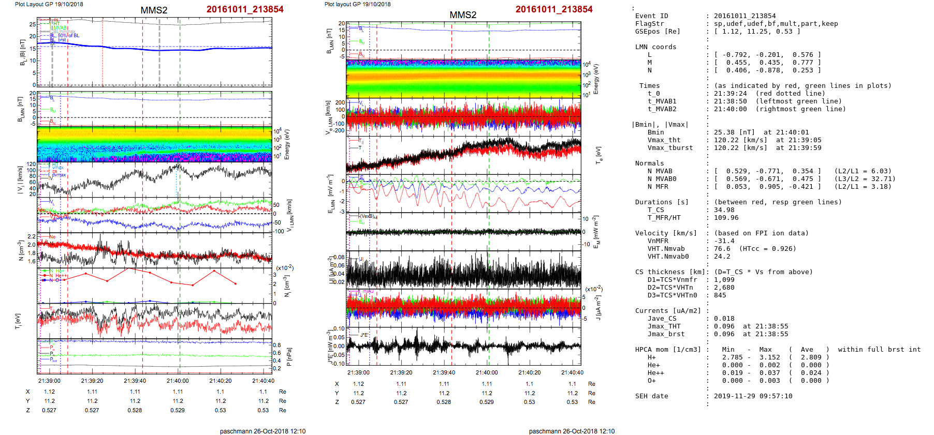Select the Event ID label in the text panel

pyautogui.click(x=651, y=16)
